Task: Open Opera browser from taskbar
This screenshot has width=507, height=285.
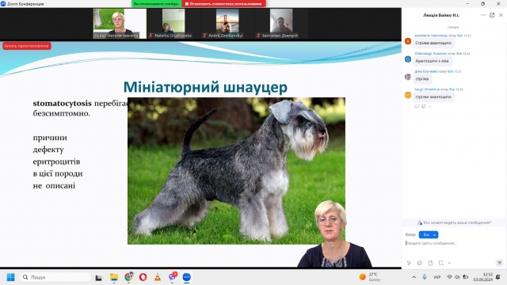Action: pos(143,277)
